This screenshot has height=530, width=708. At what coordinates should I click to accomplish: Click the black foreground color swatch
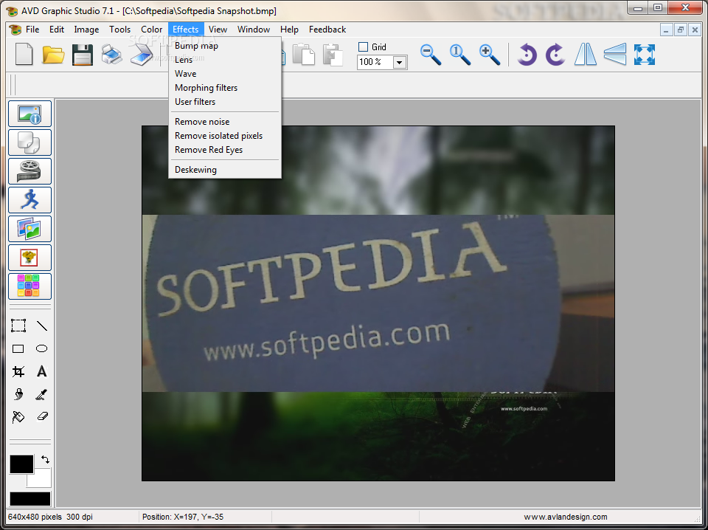(21, 464)
